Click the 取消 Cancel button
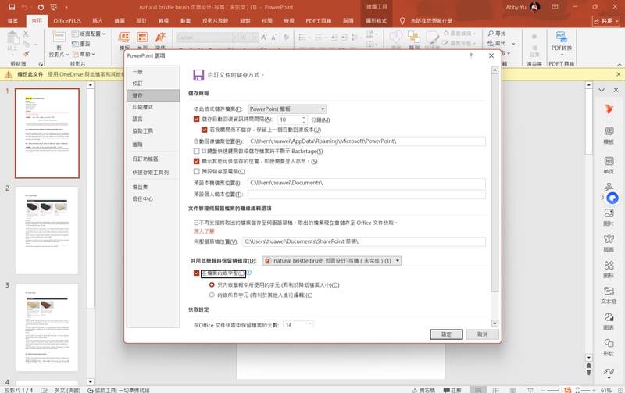 (482, 334)
